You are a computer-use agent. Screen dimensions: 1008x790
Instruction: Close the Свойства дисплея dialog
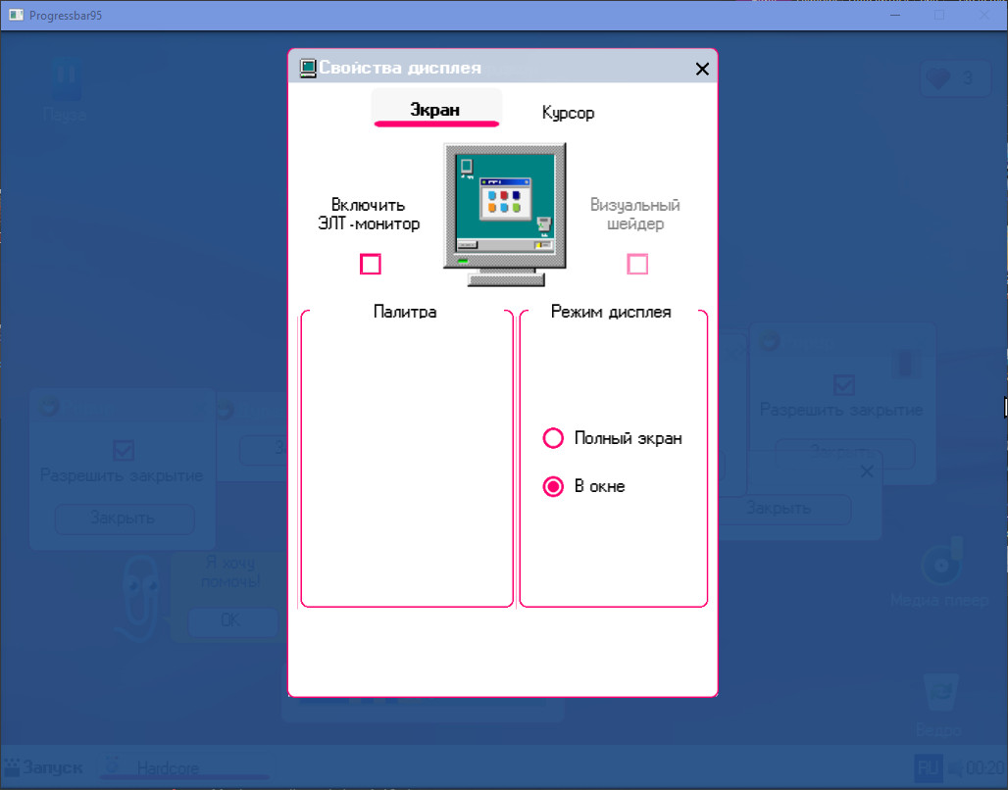[x=701, y=69]
